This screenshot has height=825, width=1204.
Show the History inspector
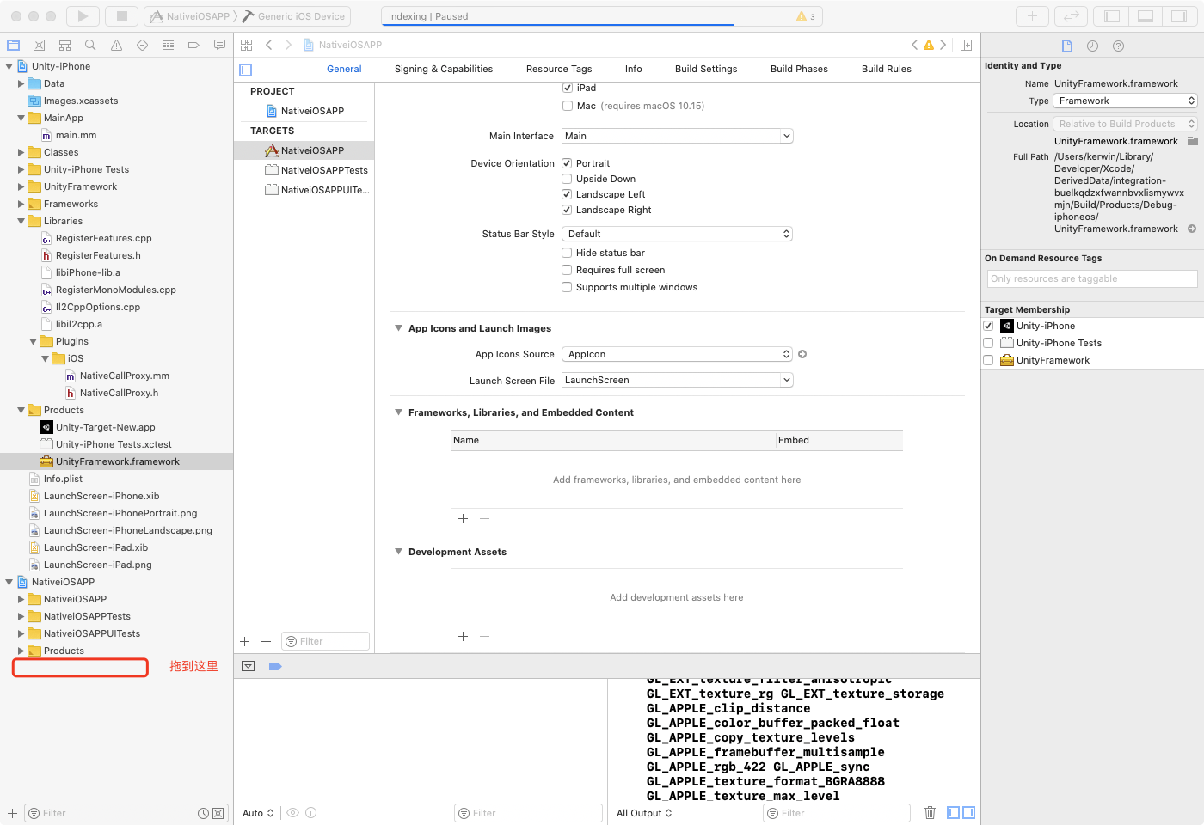pos(1093,46)
